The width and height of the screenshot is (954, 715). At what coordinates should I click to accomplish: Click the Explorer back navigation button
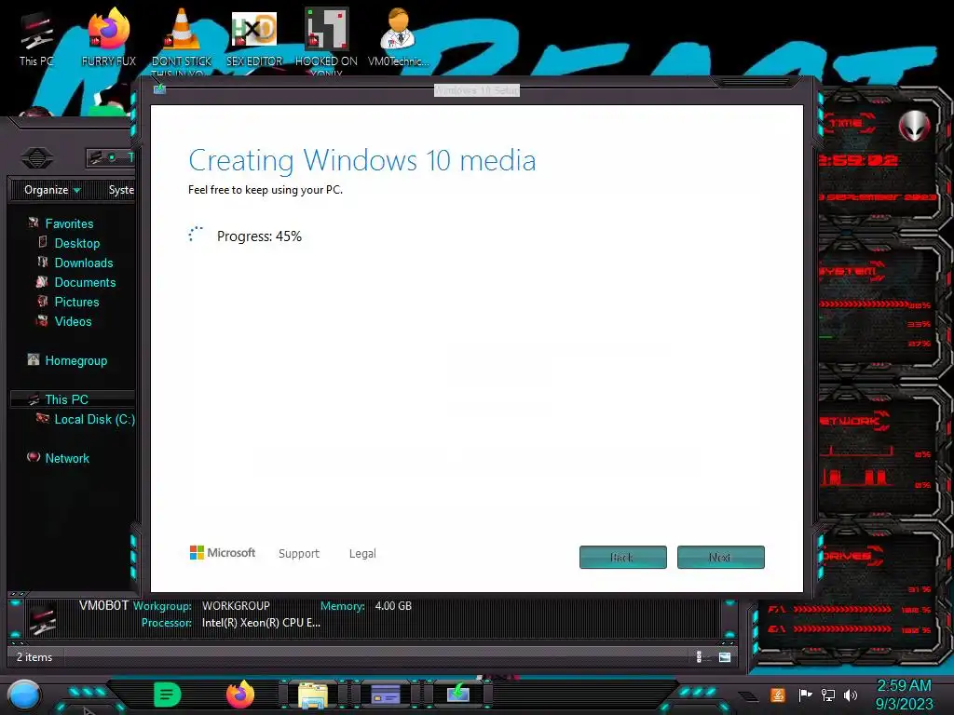pos(37,158)
